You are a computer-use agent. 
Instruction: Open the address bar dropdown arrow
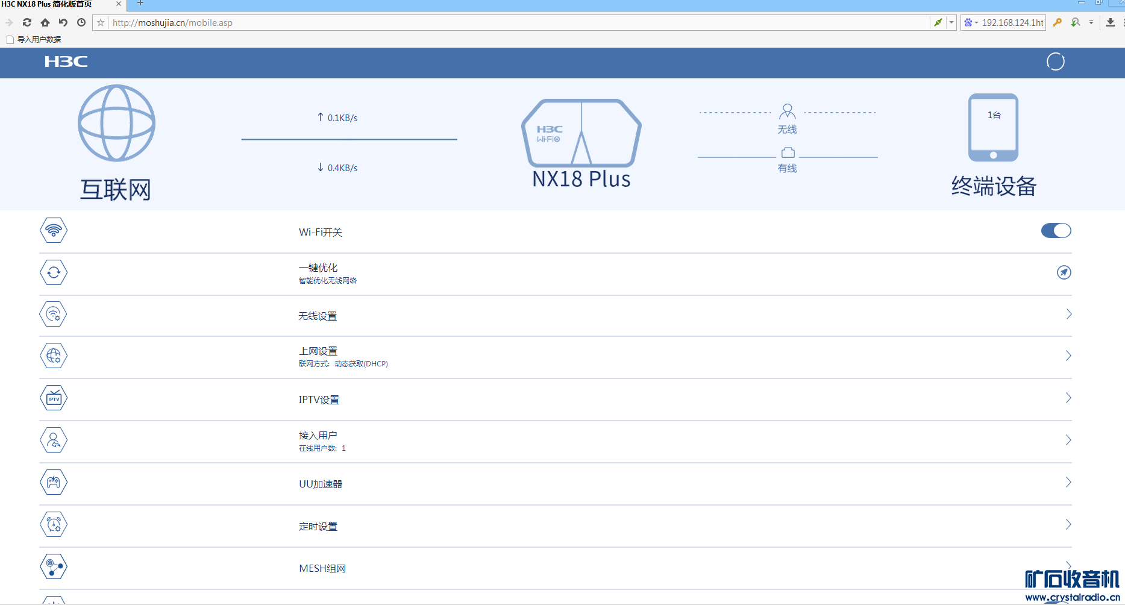[951, 22]
